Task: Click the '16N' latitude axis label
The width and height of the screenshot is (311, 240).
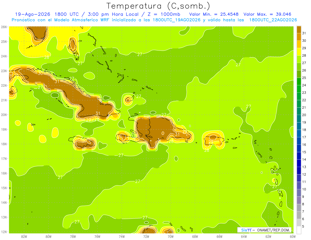Action: pyautogui.click(x=4, y=173)
